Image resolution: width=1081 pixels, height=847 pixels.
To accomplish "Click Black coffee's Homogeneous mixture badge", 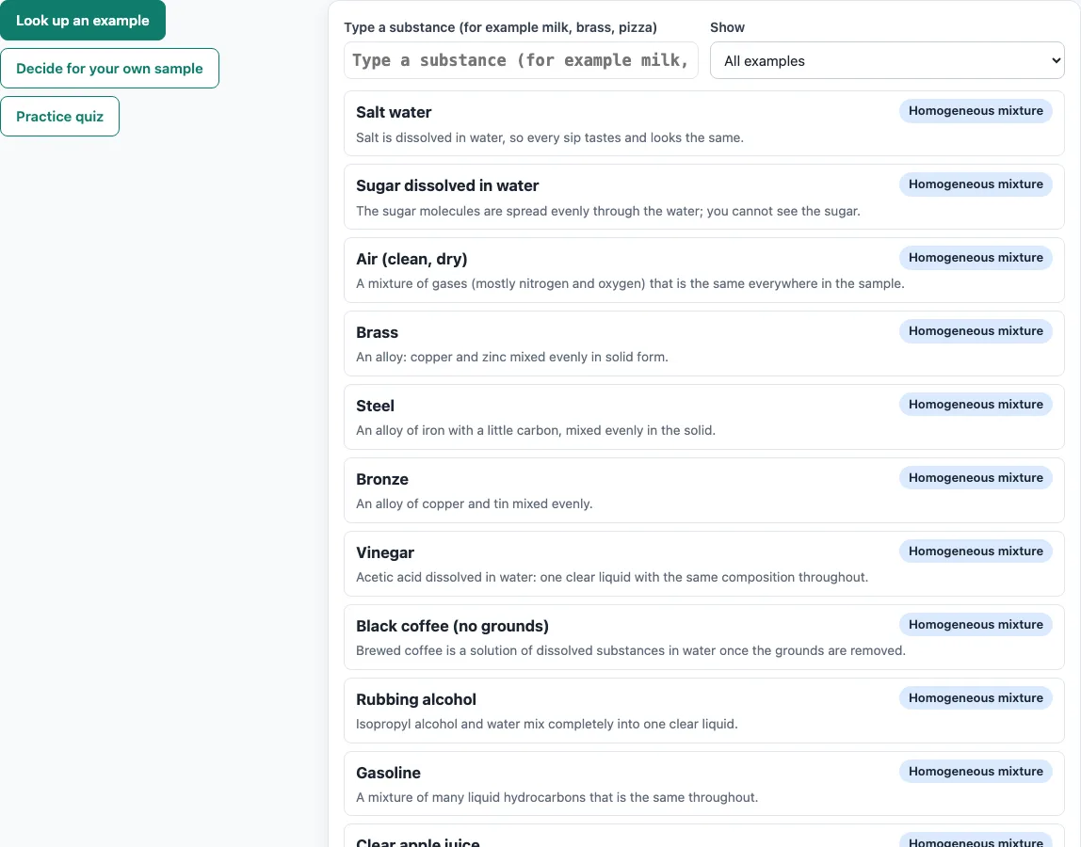I will 976,624.
